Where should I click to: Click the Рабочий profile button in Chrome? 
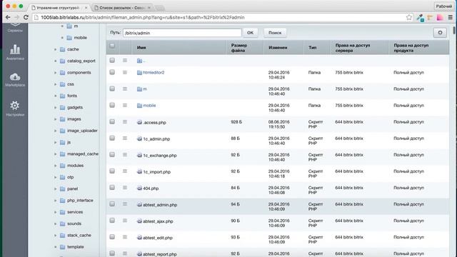click(x=443, y=6)
